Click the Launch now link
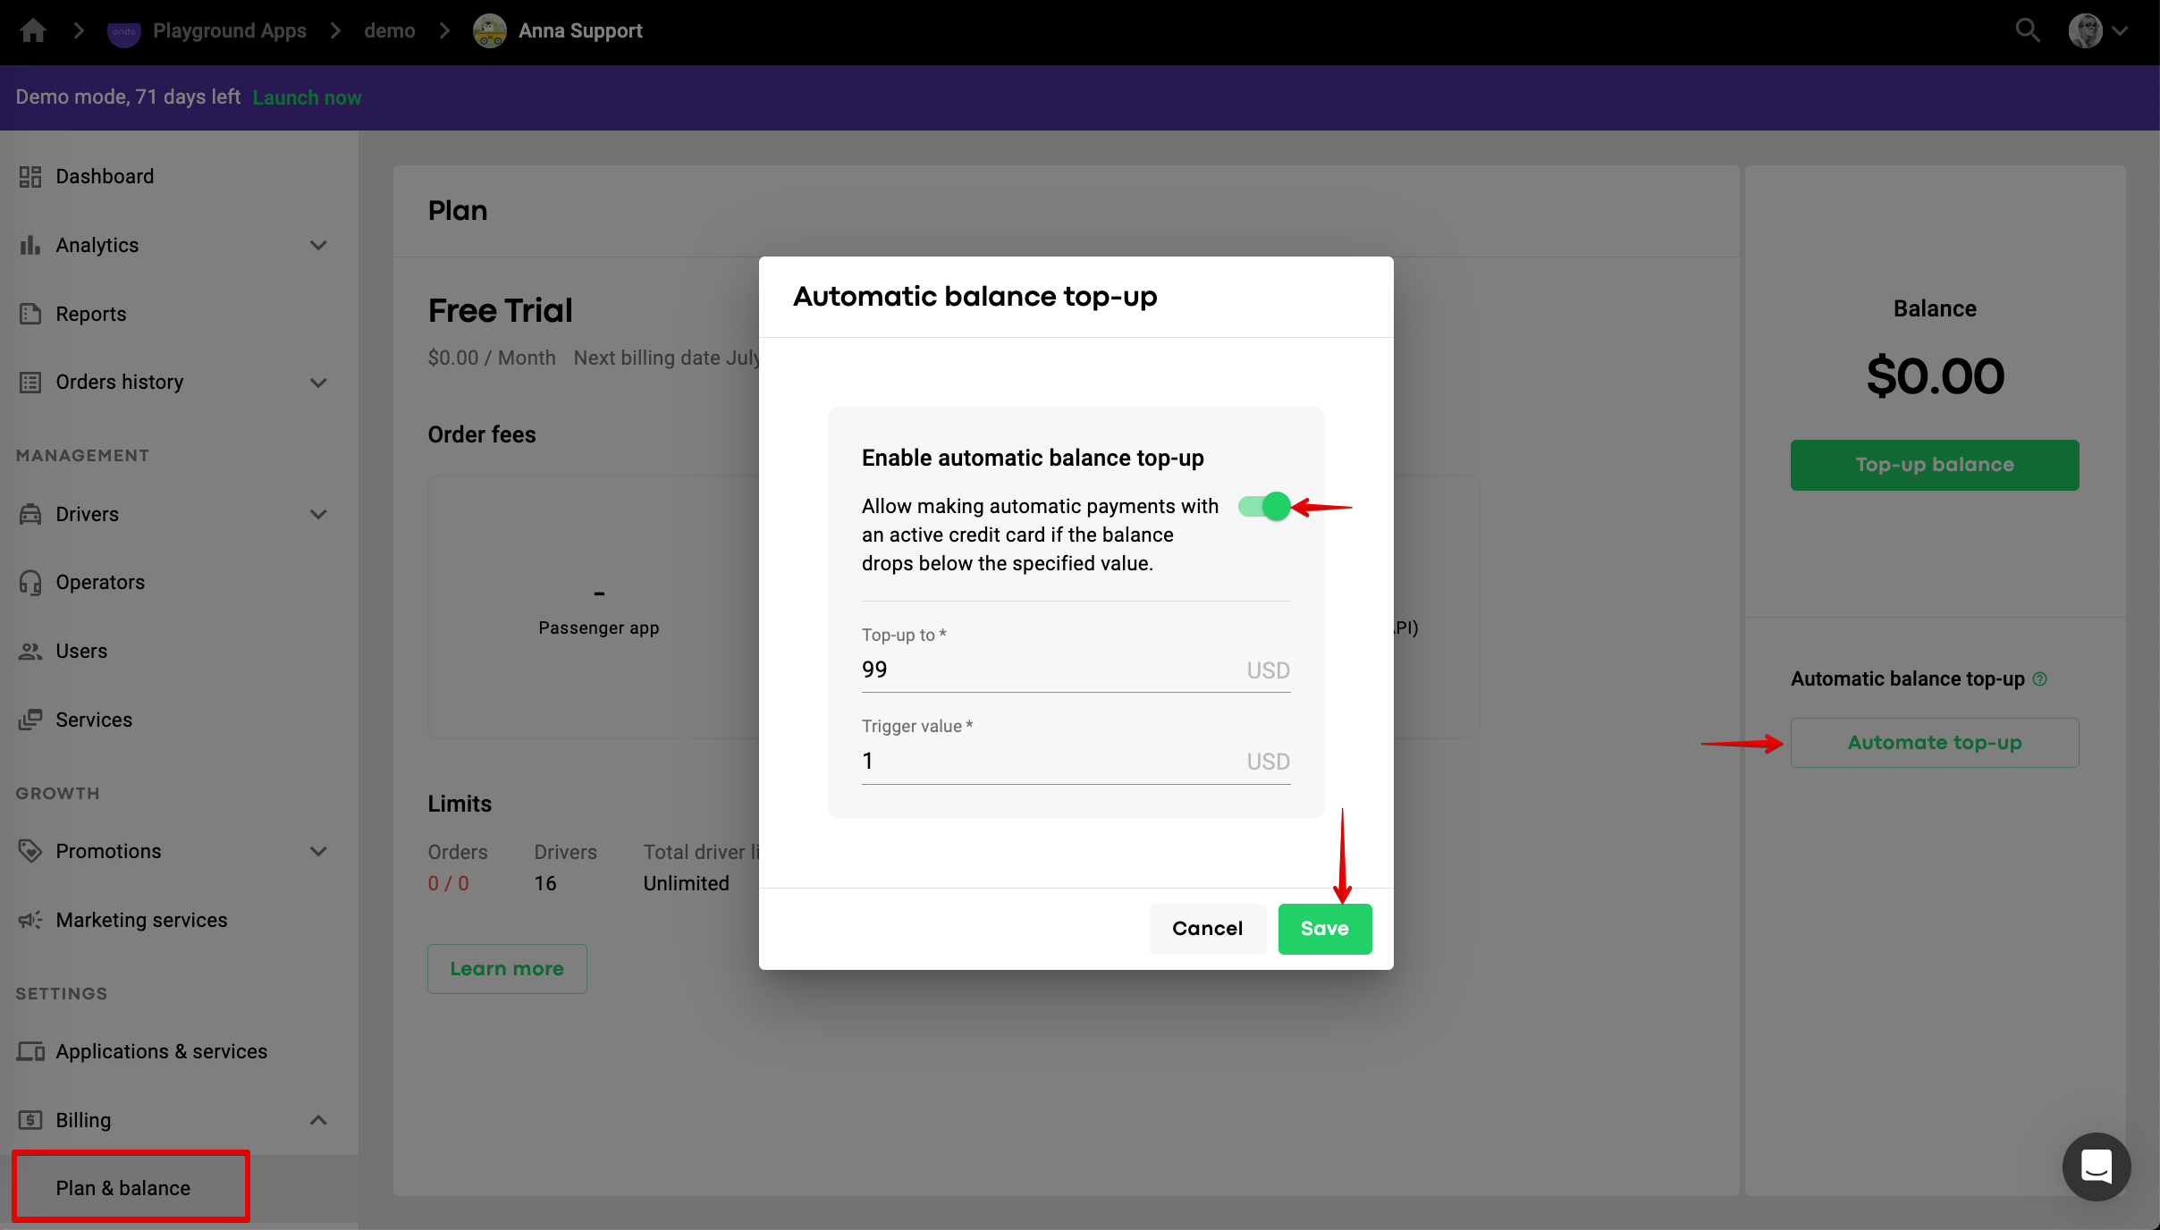The height and width of the screenshot is (1230, 2160). click(x=307, y=97)
